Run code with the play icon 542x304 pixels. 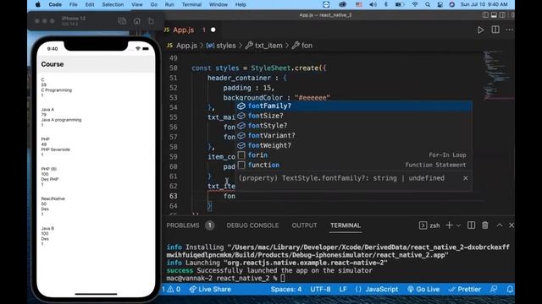pyautogui.click(x=480, y=30)
